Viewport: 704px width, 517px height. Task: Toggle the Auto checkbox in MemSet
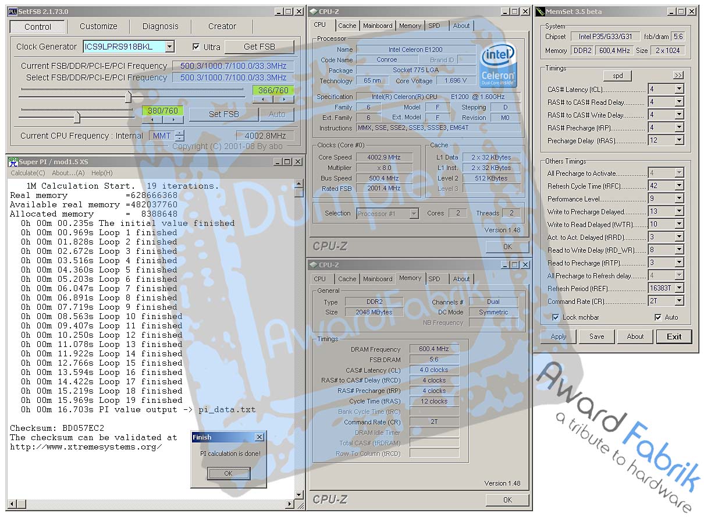click(x=658, y=317)
